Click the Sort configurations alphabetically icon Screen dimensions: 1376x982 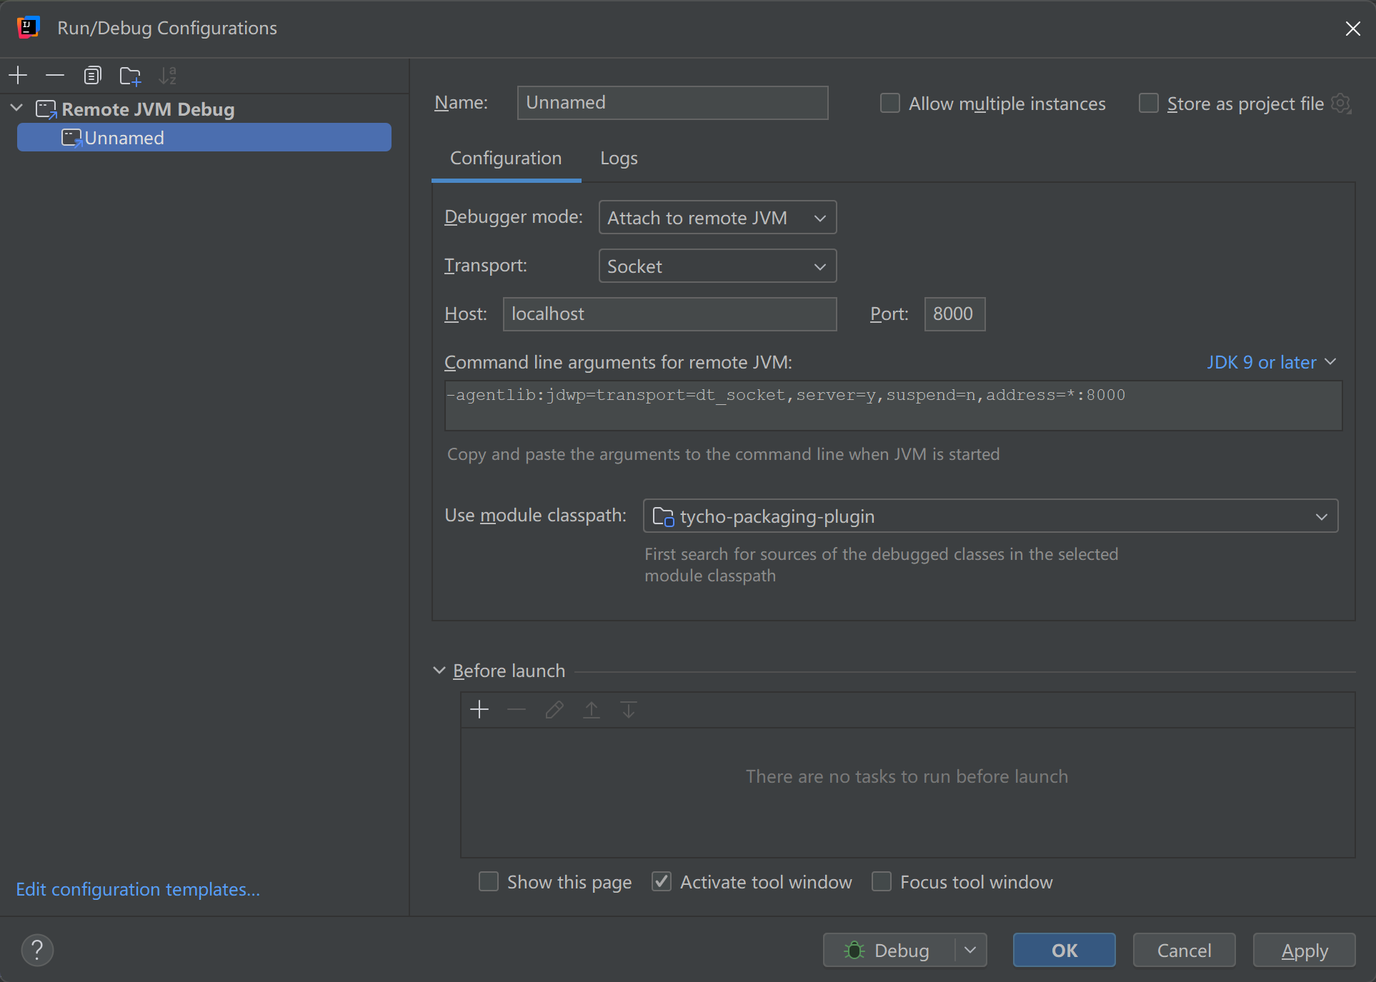click(168, 75)
